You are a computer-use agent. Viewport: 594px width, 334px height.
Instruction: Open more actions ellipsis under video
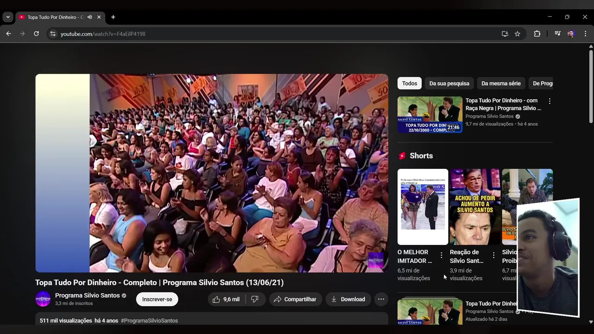click(381, 299)
